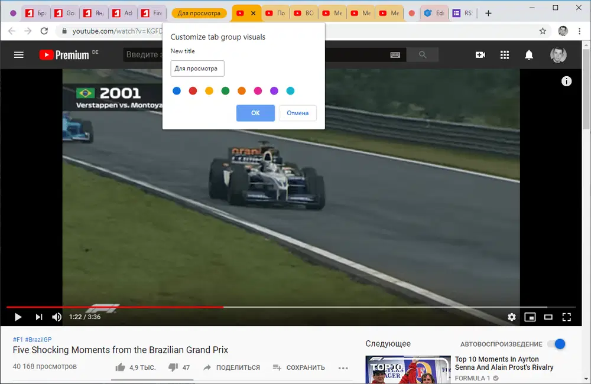Switch to the Go tab
591x384 pixels.
point(64,13)
